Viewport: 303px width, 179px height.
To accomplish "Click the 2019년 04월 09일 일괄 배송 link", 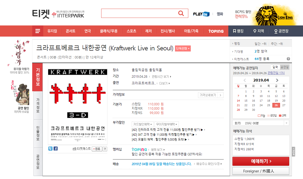I will (x=162, y=164).
